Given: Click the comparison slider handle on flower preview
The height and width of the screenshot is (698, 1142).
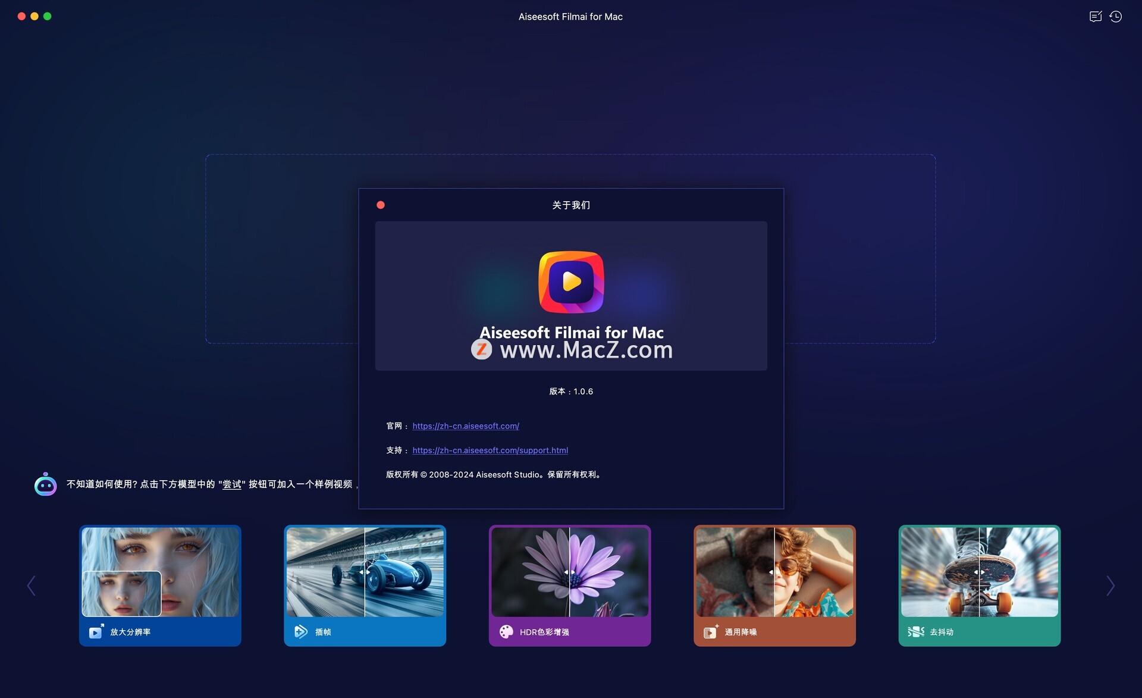Looking at the screenshot, I should tap(569, 572).
